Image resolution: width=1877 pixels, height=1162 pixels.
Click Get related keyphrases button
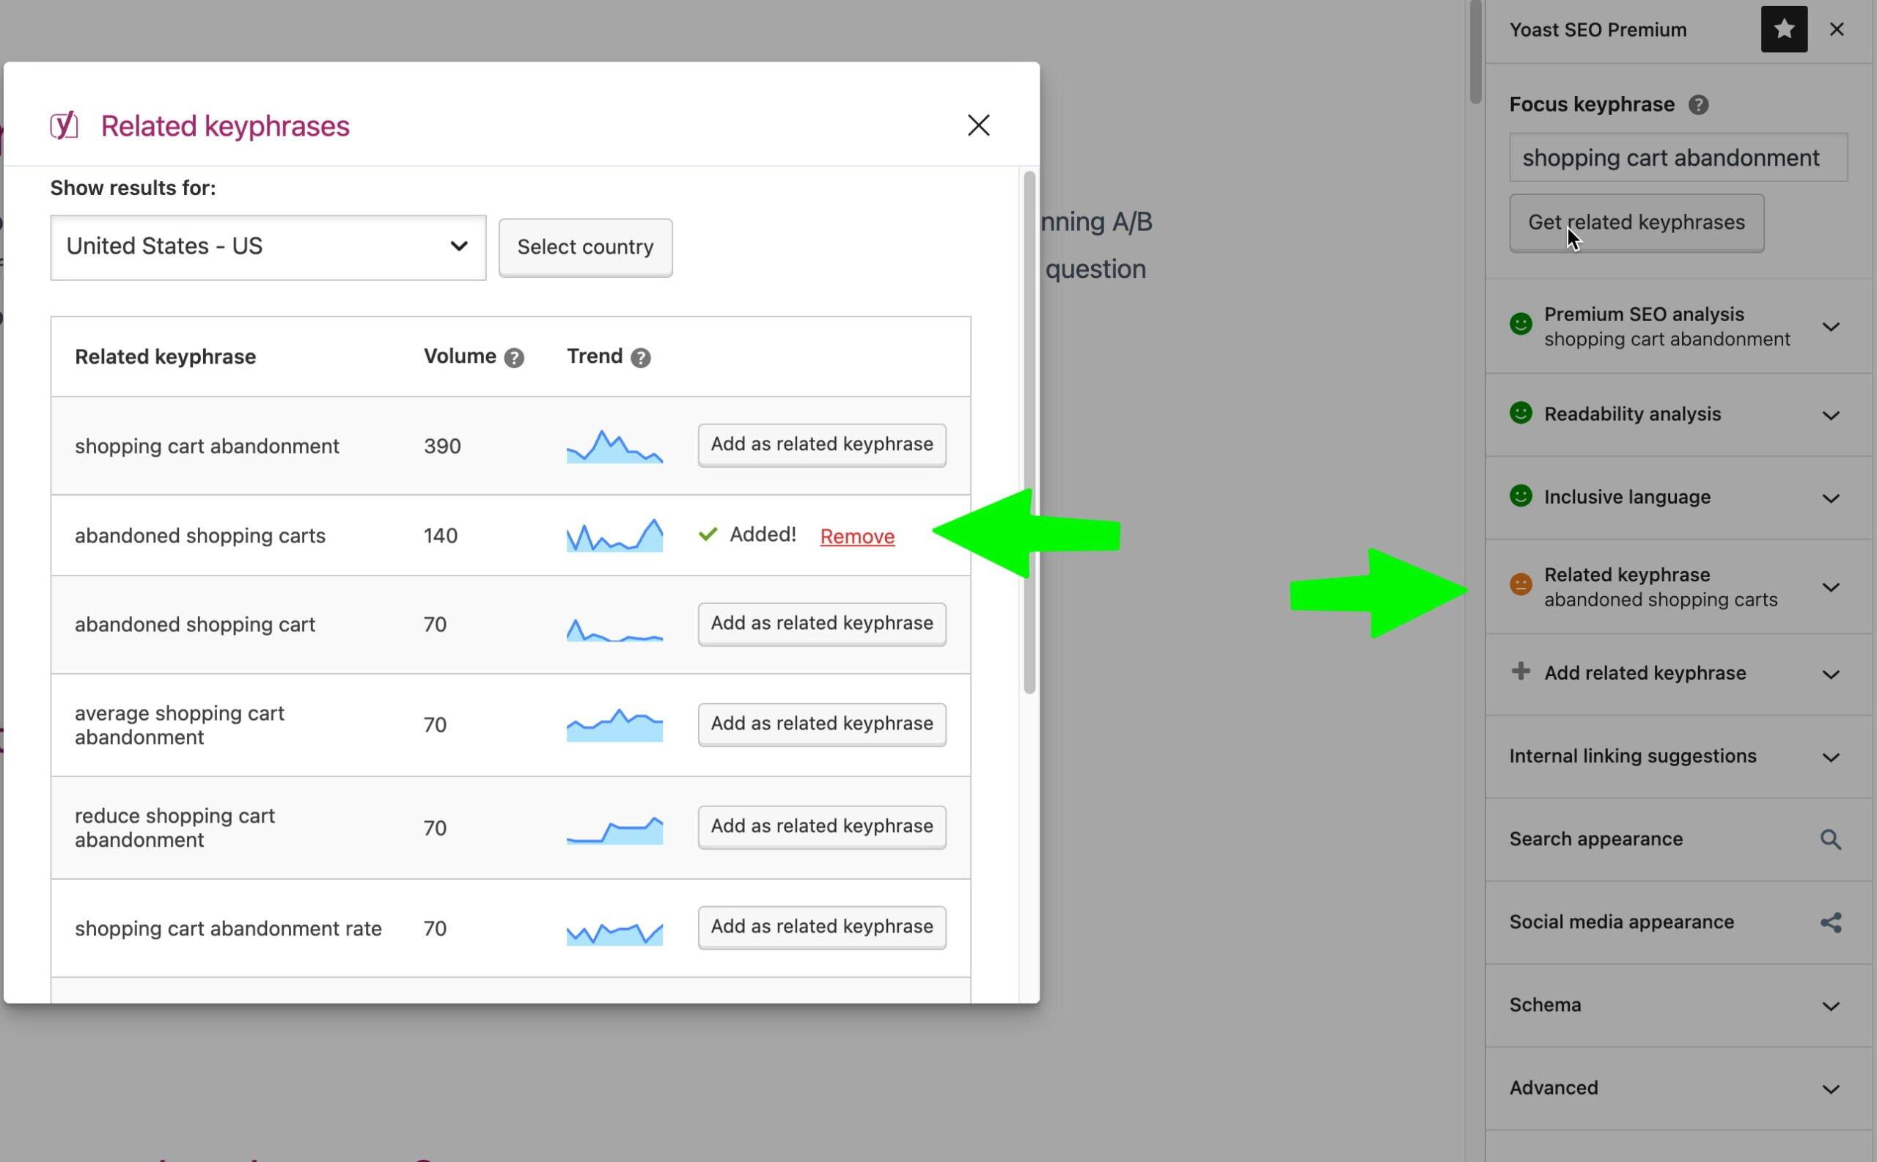click(x=1636, y=221)
